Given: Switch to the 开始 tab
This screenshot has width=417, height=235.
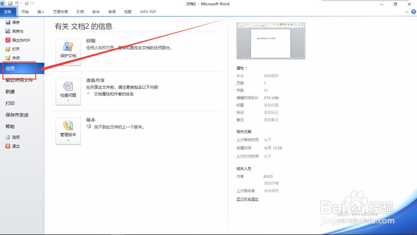Looking at the screenshot, I should click(25, 12).
